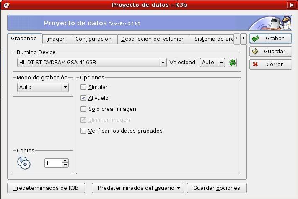298x199 pixels.
Task: Decrease copies with the down arrow
Action: 65,165
